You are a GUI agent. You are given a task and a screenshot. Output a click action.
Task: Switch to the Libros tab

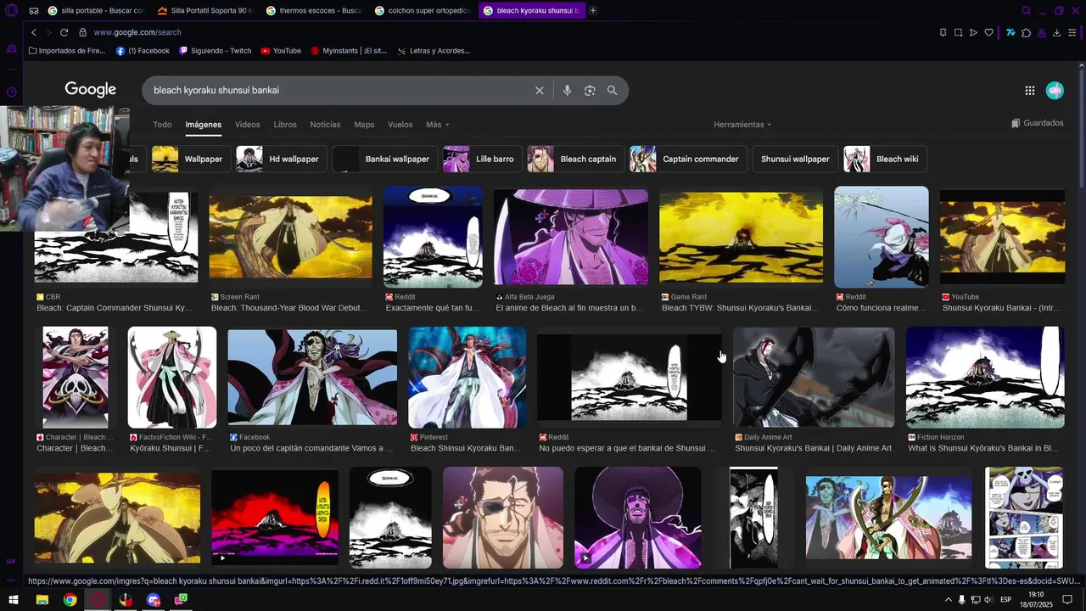coord(285,125)
